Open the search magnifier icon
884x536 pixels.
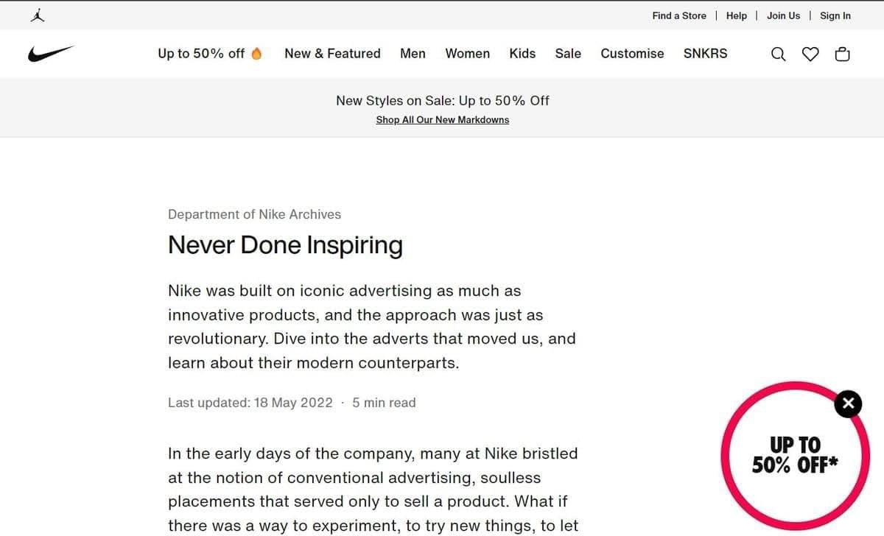pos(778,54)
